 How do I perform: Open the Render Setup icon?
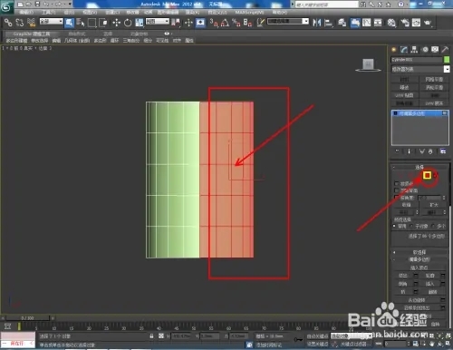click(405, 23)
